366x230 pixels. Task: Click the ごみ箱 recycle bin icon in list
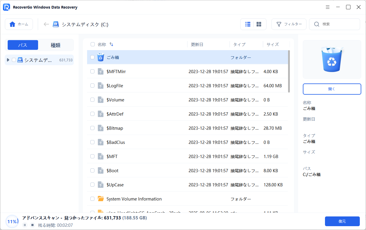click(101, 57)
